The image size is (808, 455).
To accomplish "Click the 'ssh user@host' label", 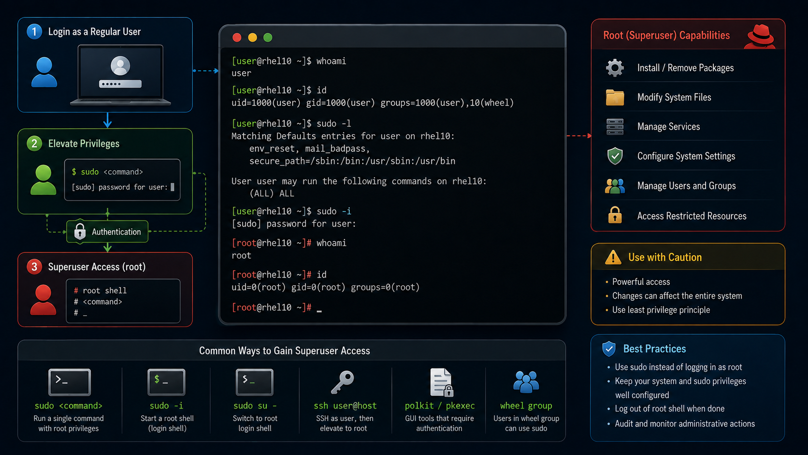I will (x=345, y=406).
